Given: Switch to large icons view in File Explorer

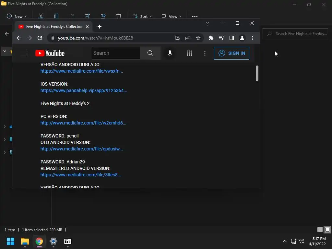Looking at the screenshot, I should click(x=327, y=230).
